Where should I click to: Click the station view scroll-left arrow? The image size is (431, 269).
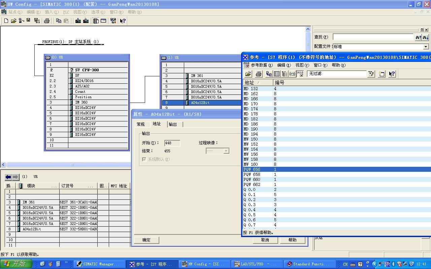pyautogui.click(x=3, y=165)
